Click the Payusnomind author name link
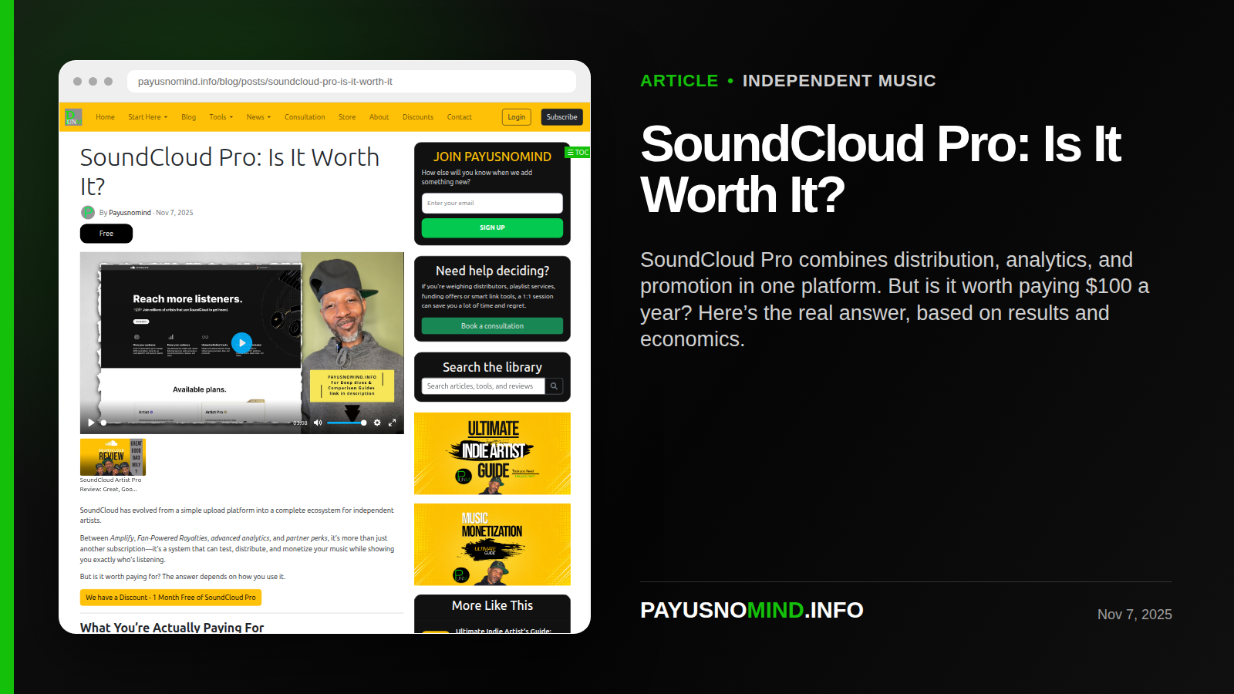Image resolution: width=1234 pixels, height=694 pixels. coord(130,213)
